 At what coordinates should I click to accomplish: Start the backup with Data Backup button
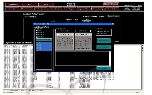[x=103, y=41]
